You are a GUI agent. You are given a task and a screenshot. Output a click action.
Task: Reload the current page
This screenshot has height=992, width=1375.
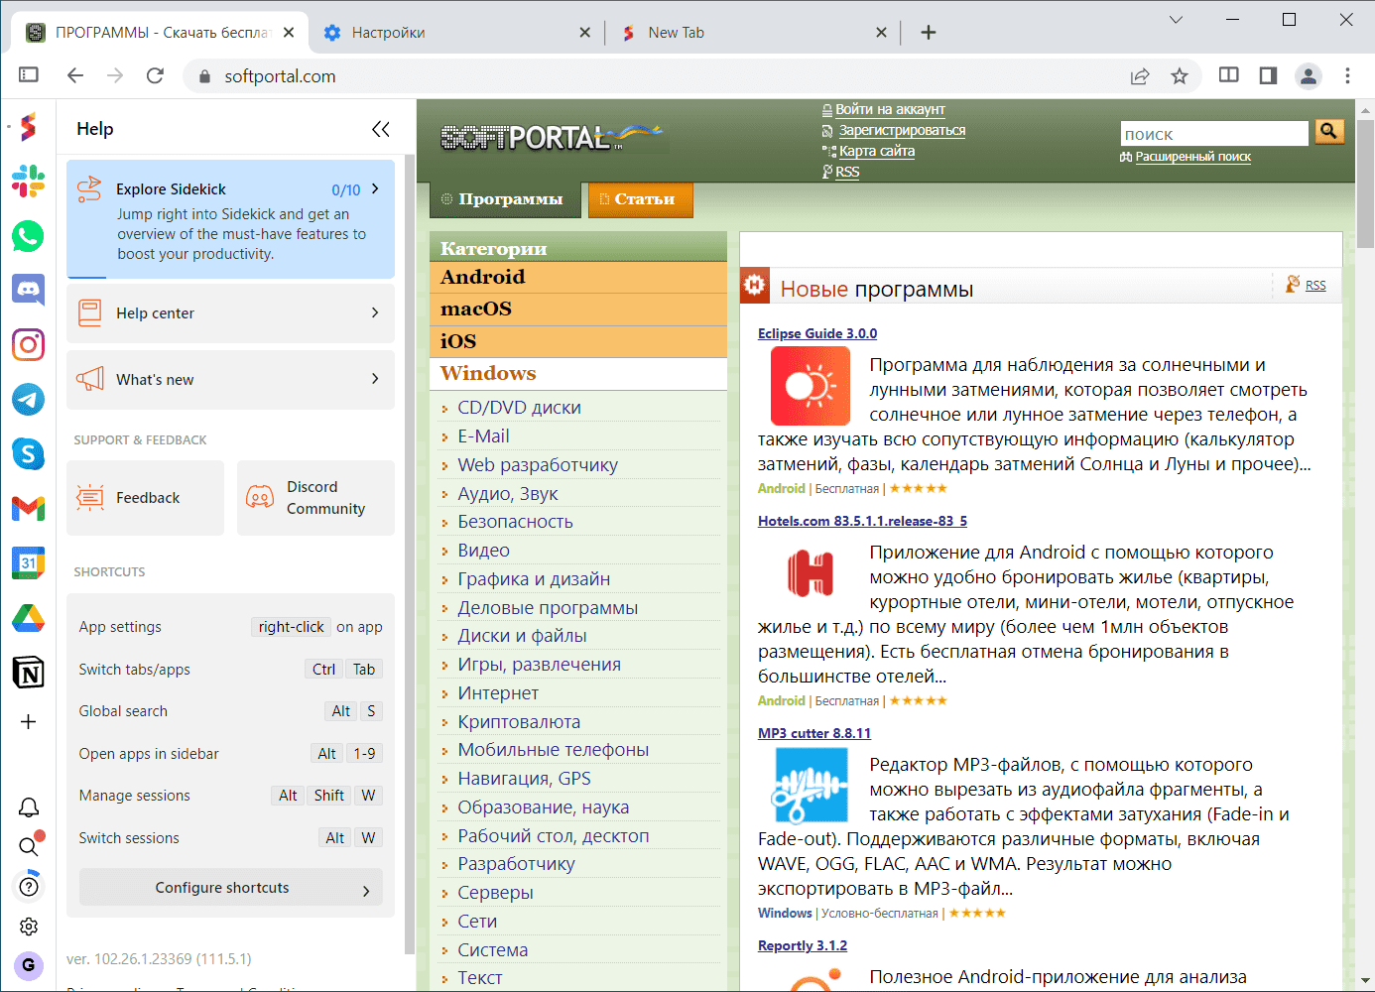155,75
